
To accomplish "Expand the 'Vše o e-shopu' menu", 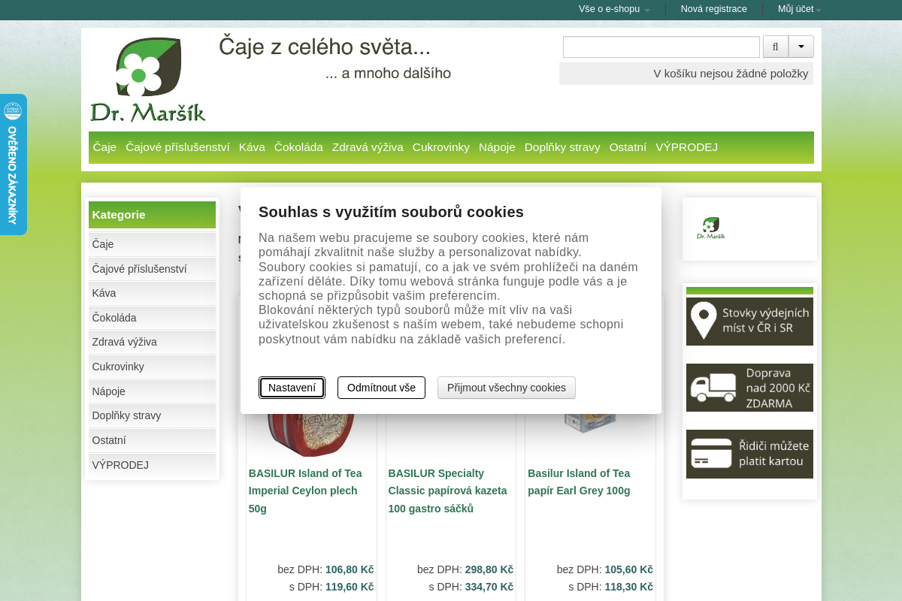I will [x=614, y=9].
